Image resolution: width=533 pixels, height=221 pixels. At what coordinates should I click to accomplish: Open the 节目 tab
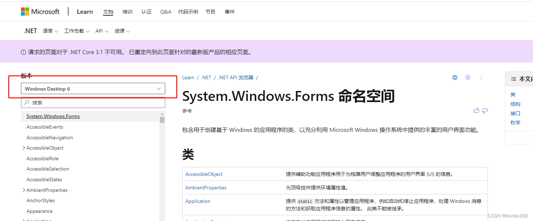[x=210, y=12]
